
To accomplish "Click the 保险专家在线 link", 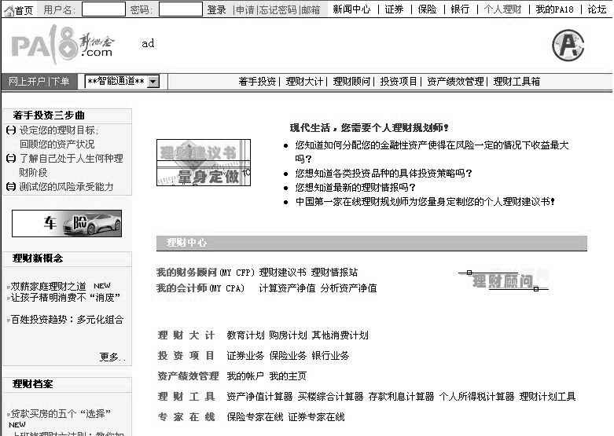I will [255, 417].
